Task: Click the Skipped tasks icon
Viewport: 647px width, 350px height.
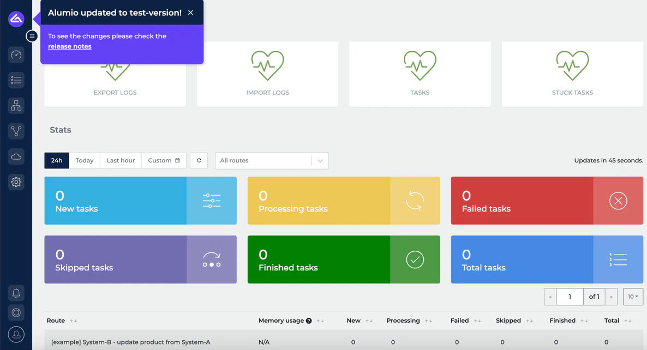Action: coord(212,260)
